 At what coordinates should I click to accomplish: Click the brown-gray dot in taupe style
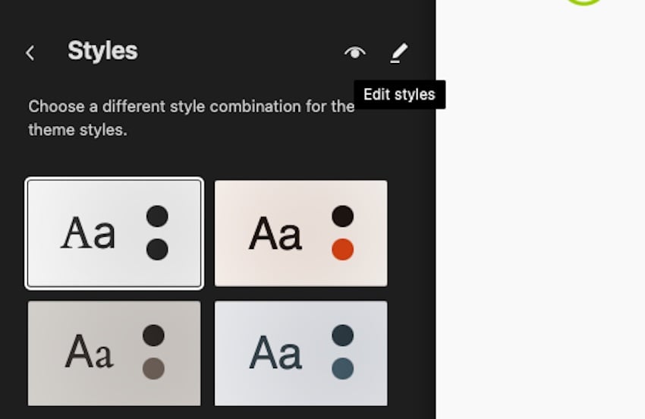tap(153, 368)
